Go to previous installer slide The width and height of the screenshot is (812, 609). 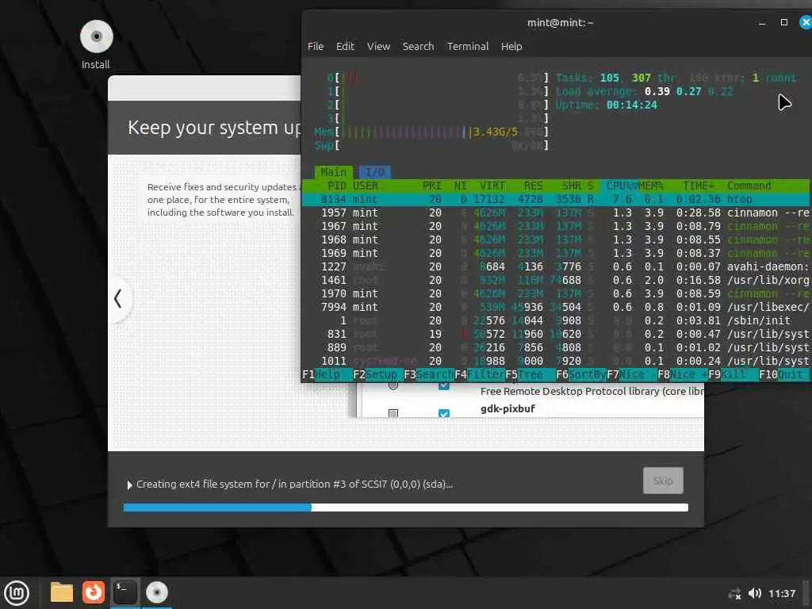(119, 299)
